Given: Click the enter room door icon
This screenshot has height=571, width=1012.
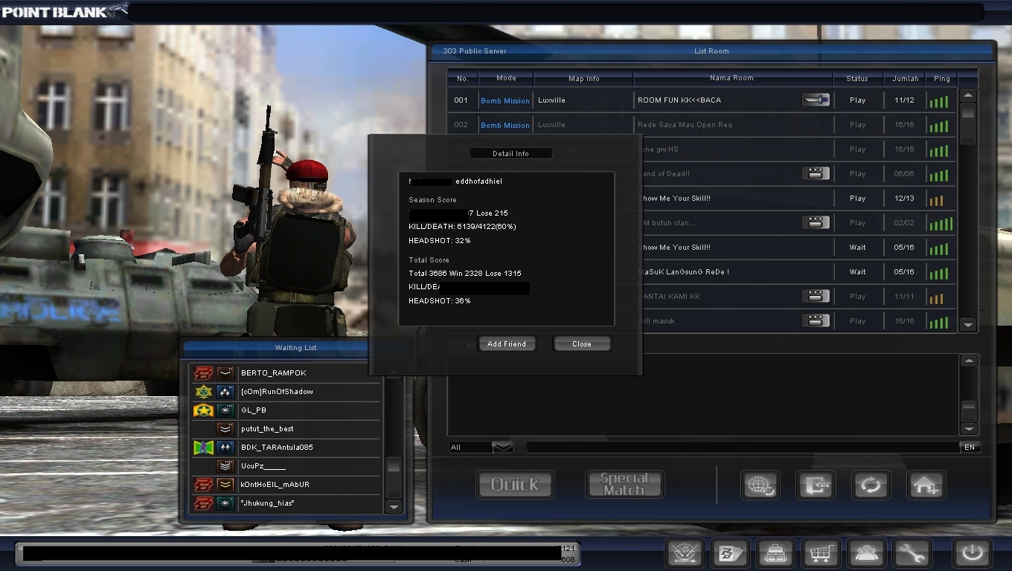Looking at the screenshot, I should [x=816, y=485].
